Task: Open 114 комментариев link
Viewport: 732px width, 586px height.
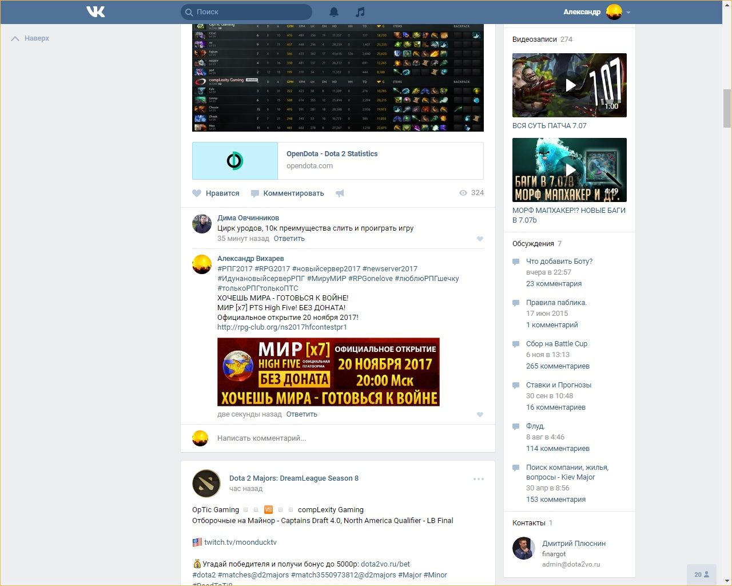Action: [x=558, y=449]
